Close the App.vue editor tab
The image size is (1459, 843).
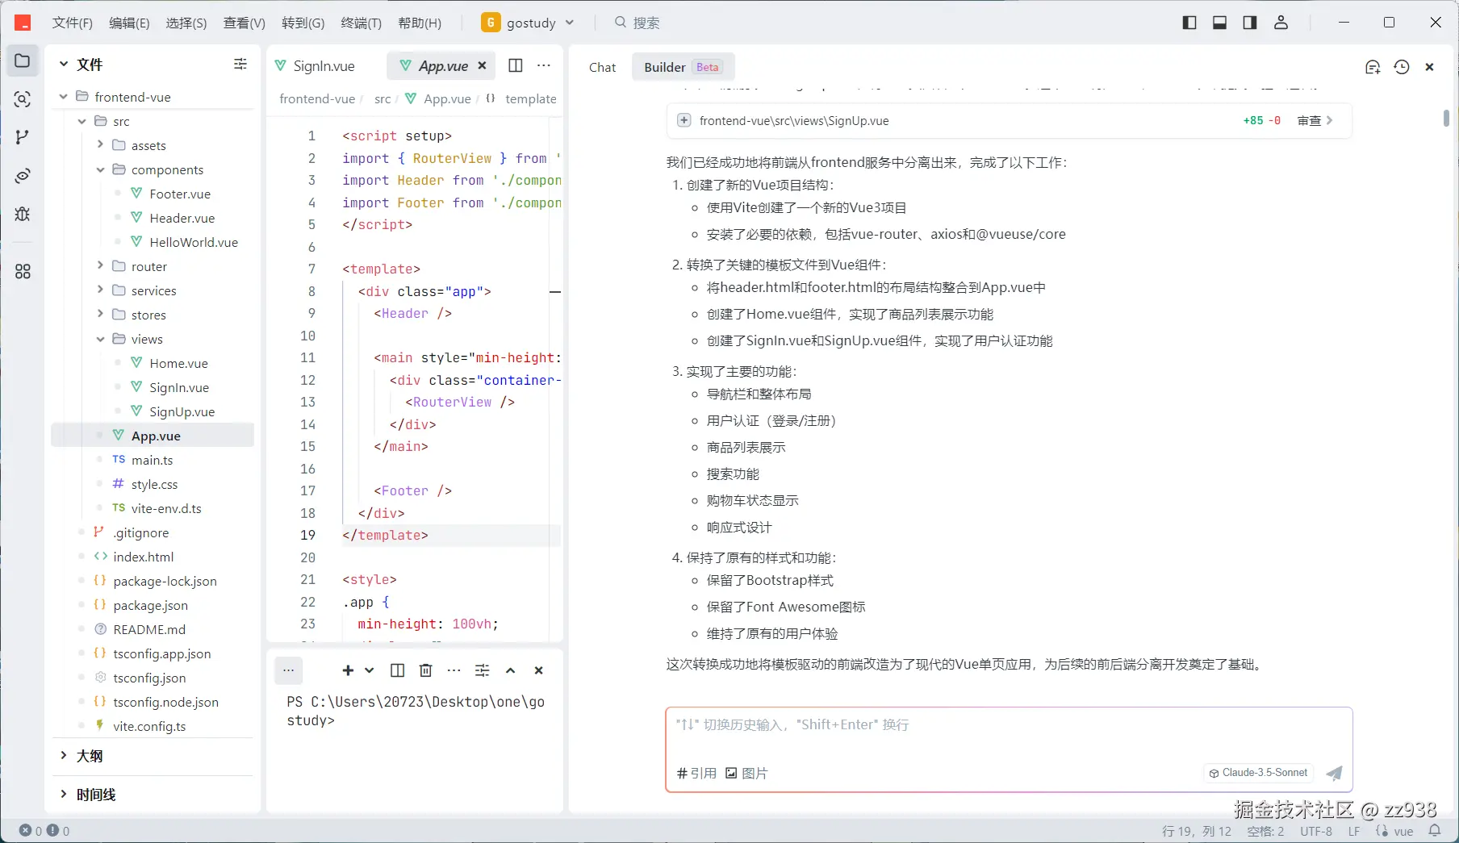tap(482, 65)
